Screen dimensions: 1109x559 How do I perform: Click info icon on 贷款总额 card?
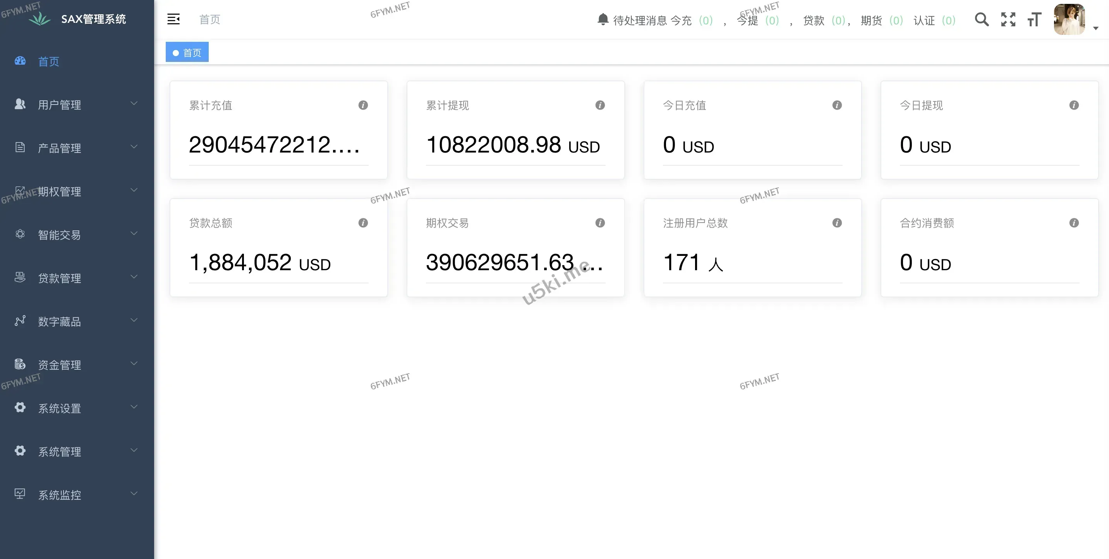(363, 223)
